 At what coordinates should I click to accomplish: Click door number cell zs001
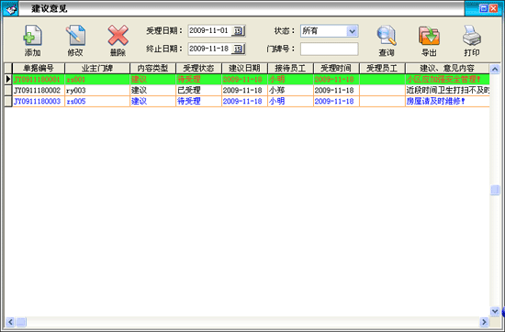[97, 79]
